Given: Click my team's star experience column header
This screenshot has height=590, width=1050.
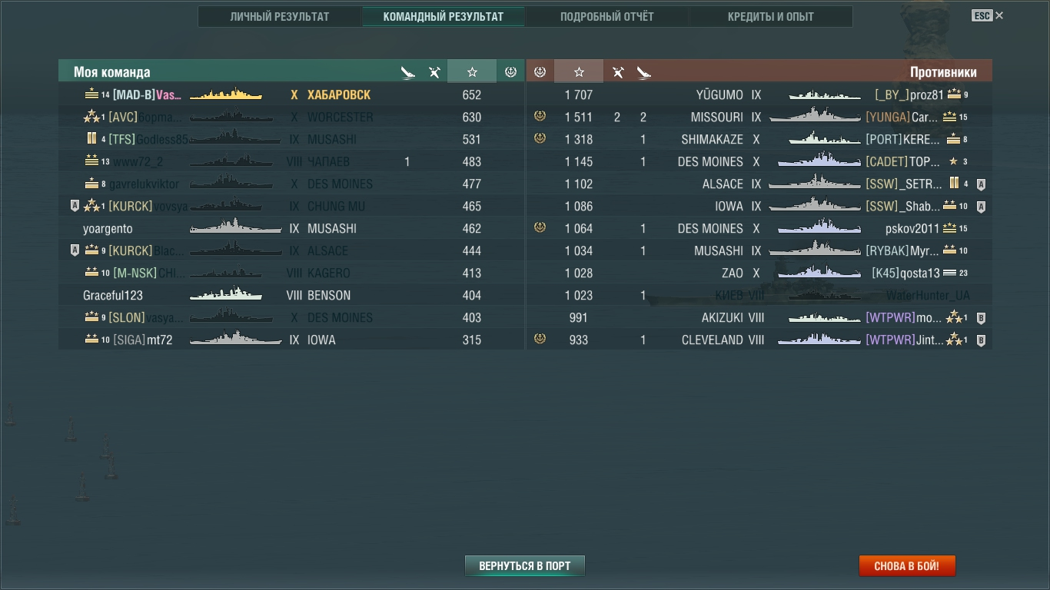Looking at the screenshot, I should pyautogui.click(x=472, y=72).
